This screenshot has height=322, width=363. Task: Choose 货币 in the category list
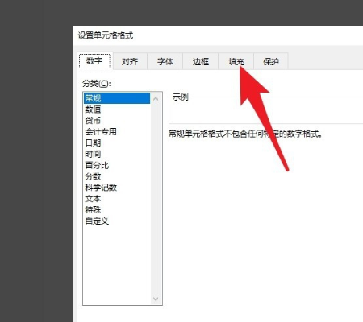pos(117,121)
